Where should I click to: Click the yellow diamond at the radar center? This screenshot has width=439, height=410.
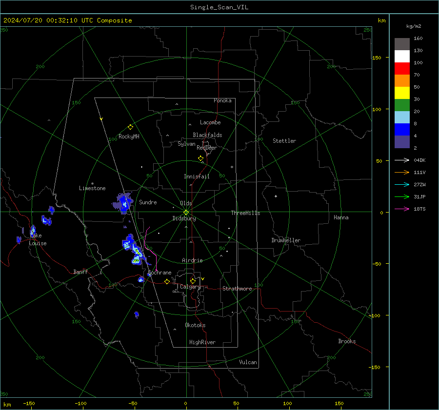[186, 212]
